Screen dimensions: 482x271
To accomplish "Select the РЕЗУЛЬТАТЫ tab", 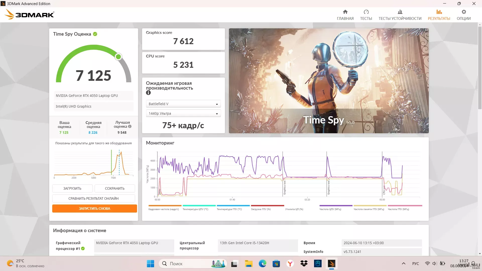I will click(x=439, y=15).
